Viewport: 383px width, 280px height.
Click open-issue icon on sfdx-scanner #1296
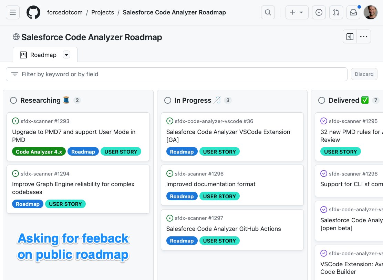[169, 173]
